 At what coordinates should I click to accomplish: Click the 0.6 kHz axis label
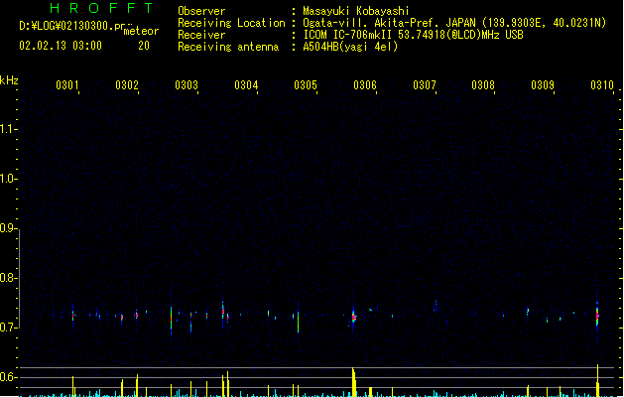point(8,377)
